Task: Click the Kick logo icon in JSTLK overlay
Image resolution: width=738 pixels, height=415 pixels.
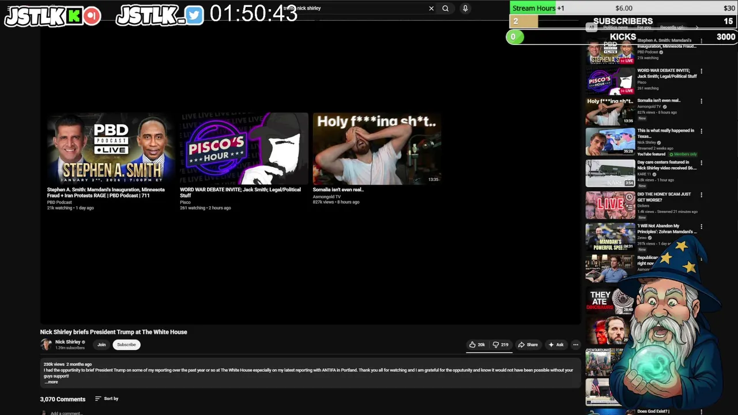Action: (x=74, y=16)
